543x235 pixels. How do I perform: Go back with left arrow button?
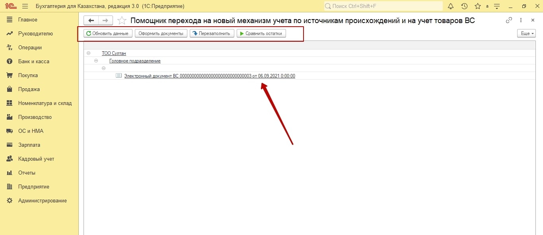coord(91,20)
